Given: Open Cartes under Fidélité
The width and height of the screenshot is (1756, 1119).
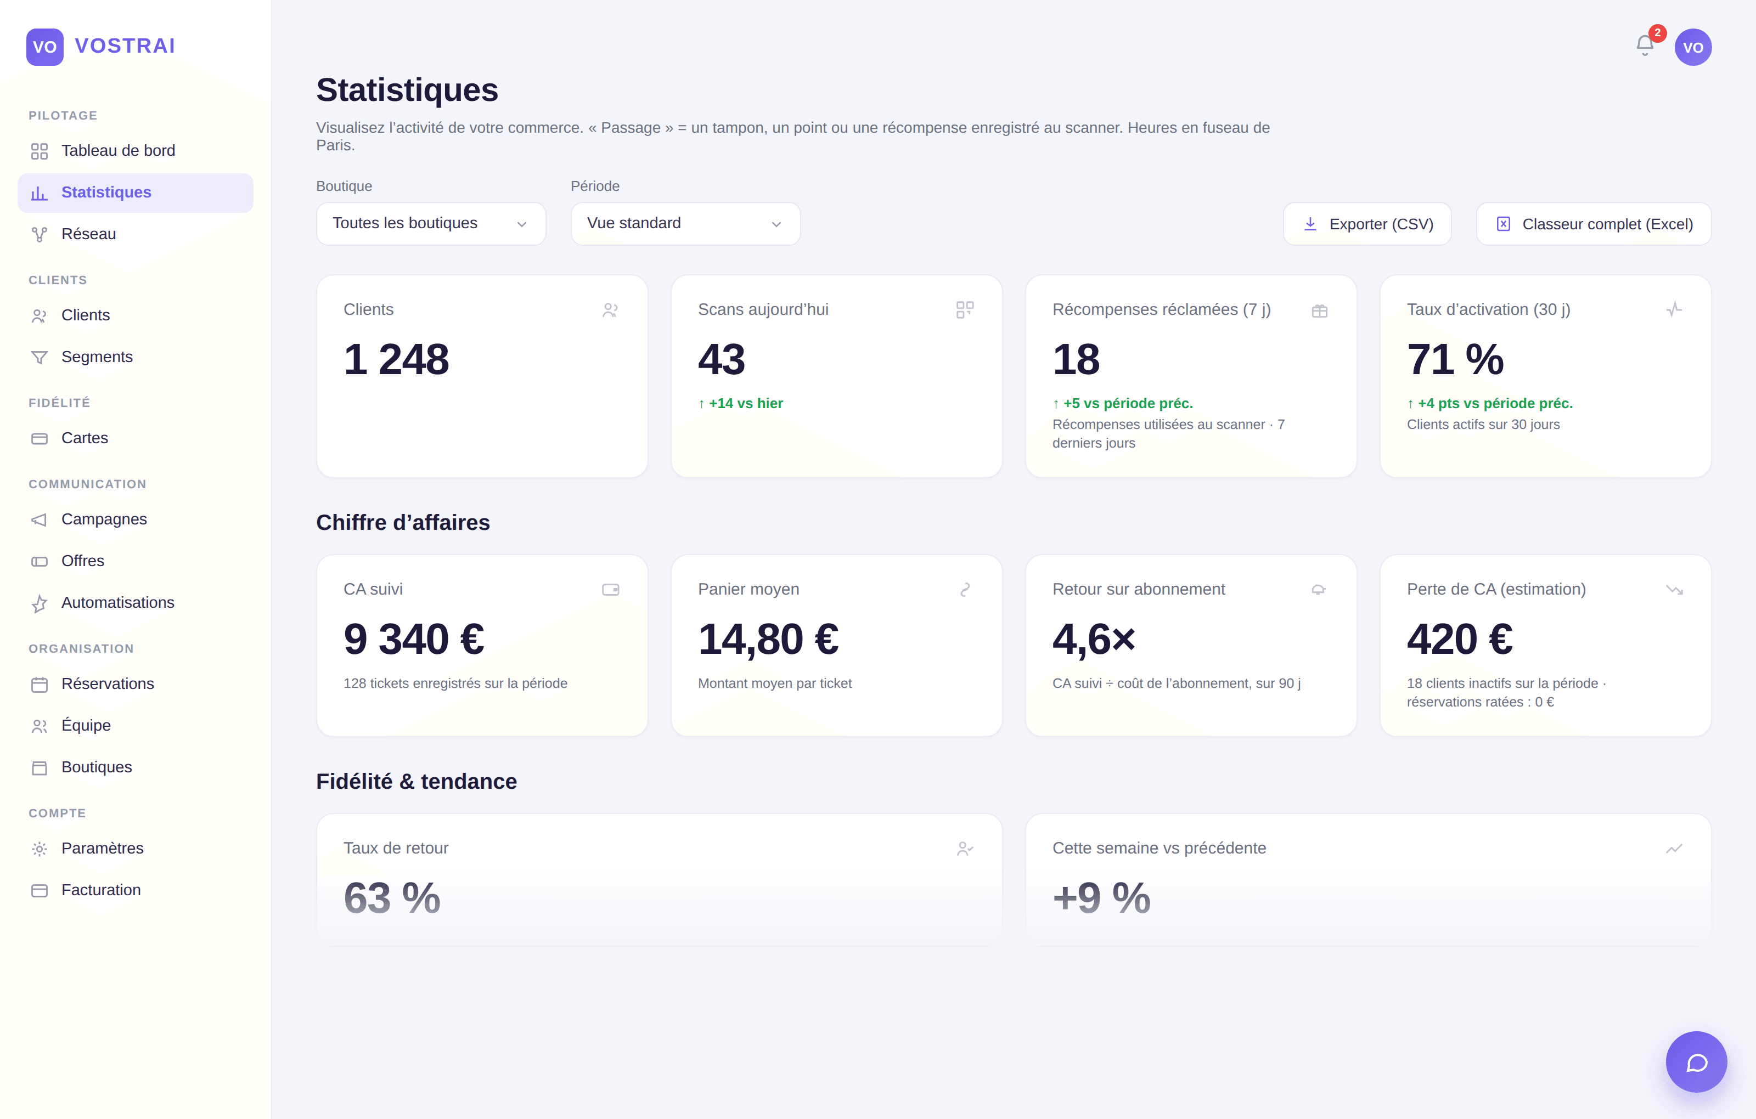Looking at the screenshot, I should point(136,438).
